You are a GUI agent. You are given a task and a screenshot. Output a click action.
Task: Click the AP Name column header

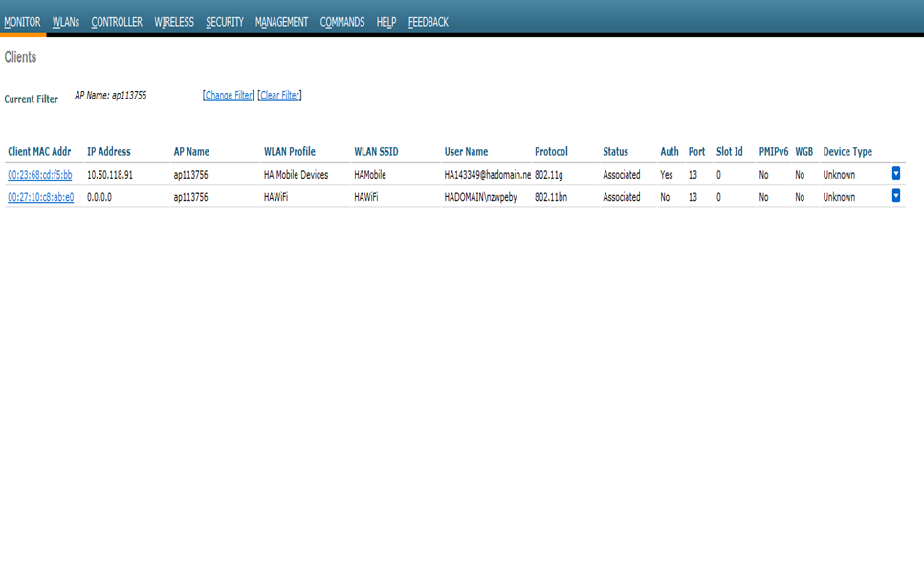click(x=191, y=151)
